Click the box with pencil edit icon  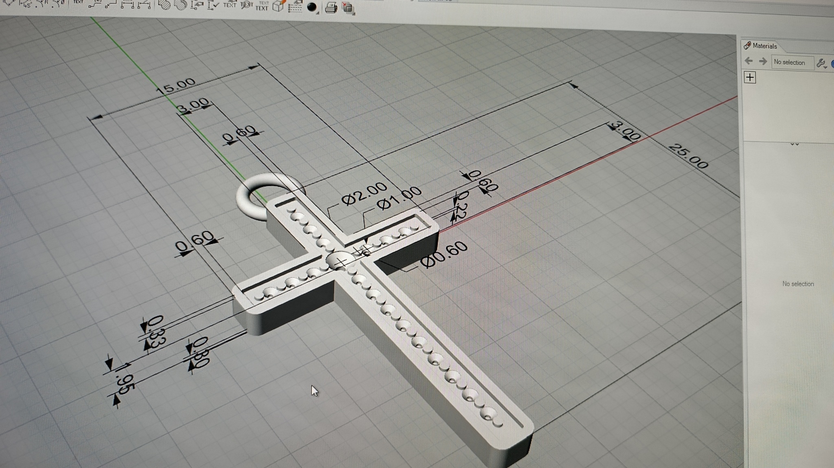click(279, 6)
